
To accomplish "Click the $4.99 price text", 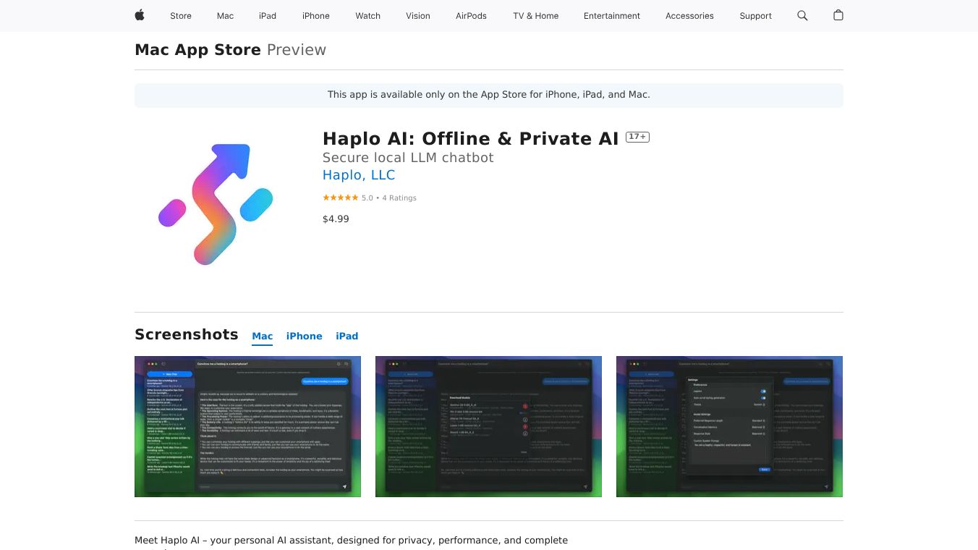I will pos(336,219).
